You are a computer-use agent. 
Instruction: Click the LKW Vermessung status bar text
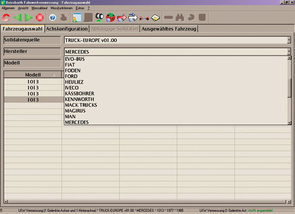pyautogui.click(x=101, y=211)
